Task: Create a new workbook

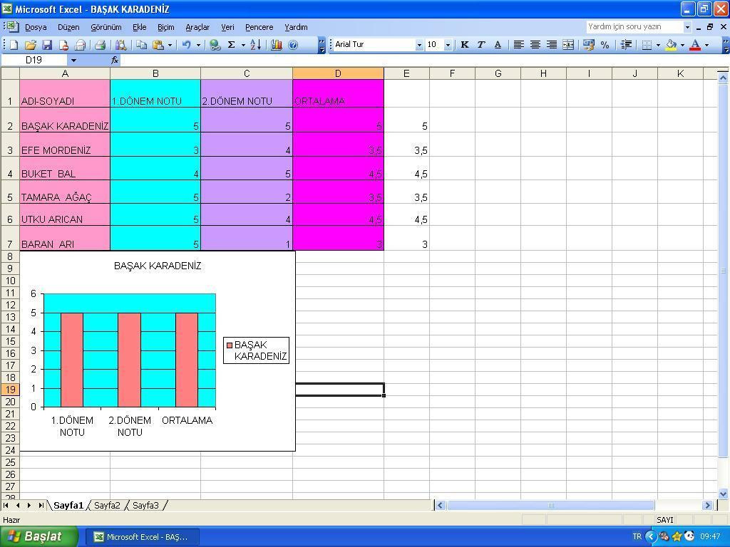Action: (x=14, y=44)
